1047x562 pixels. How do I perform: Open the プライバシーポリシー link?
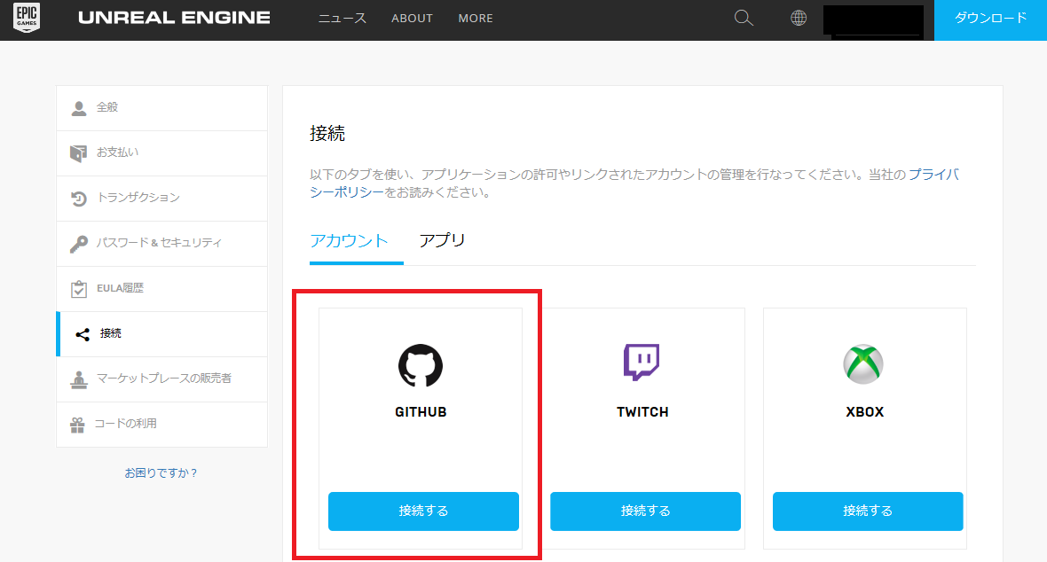click(x=933, y=175)
